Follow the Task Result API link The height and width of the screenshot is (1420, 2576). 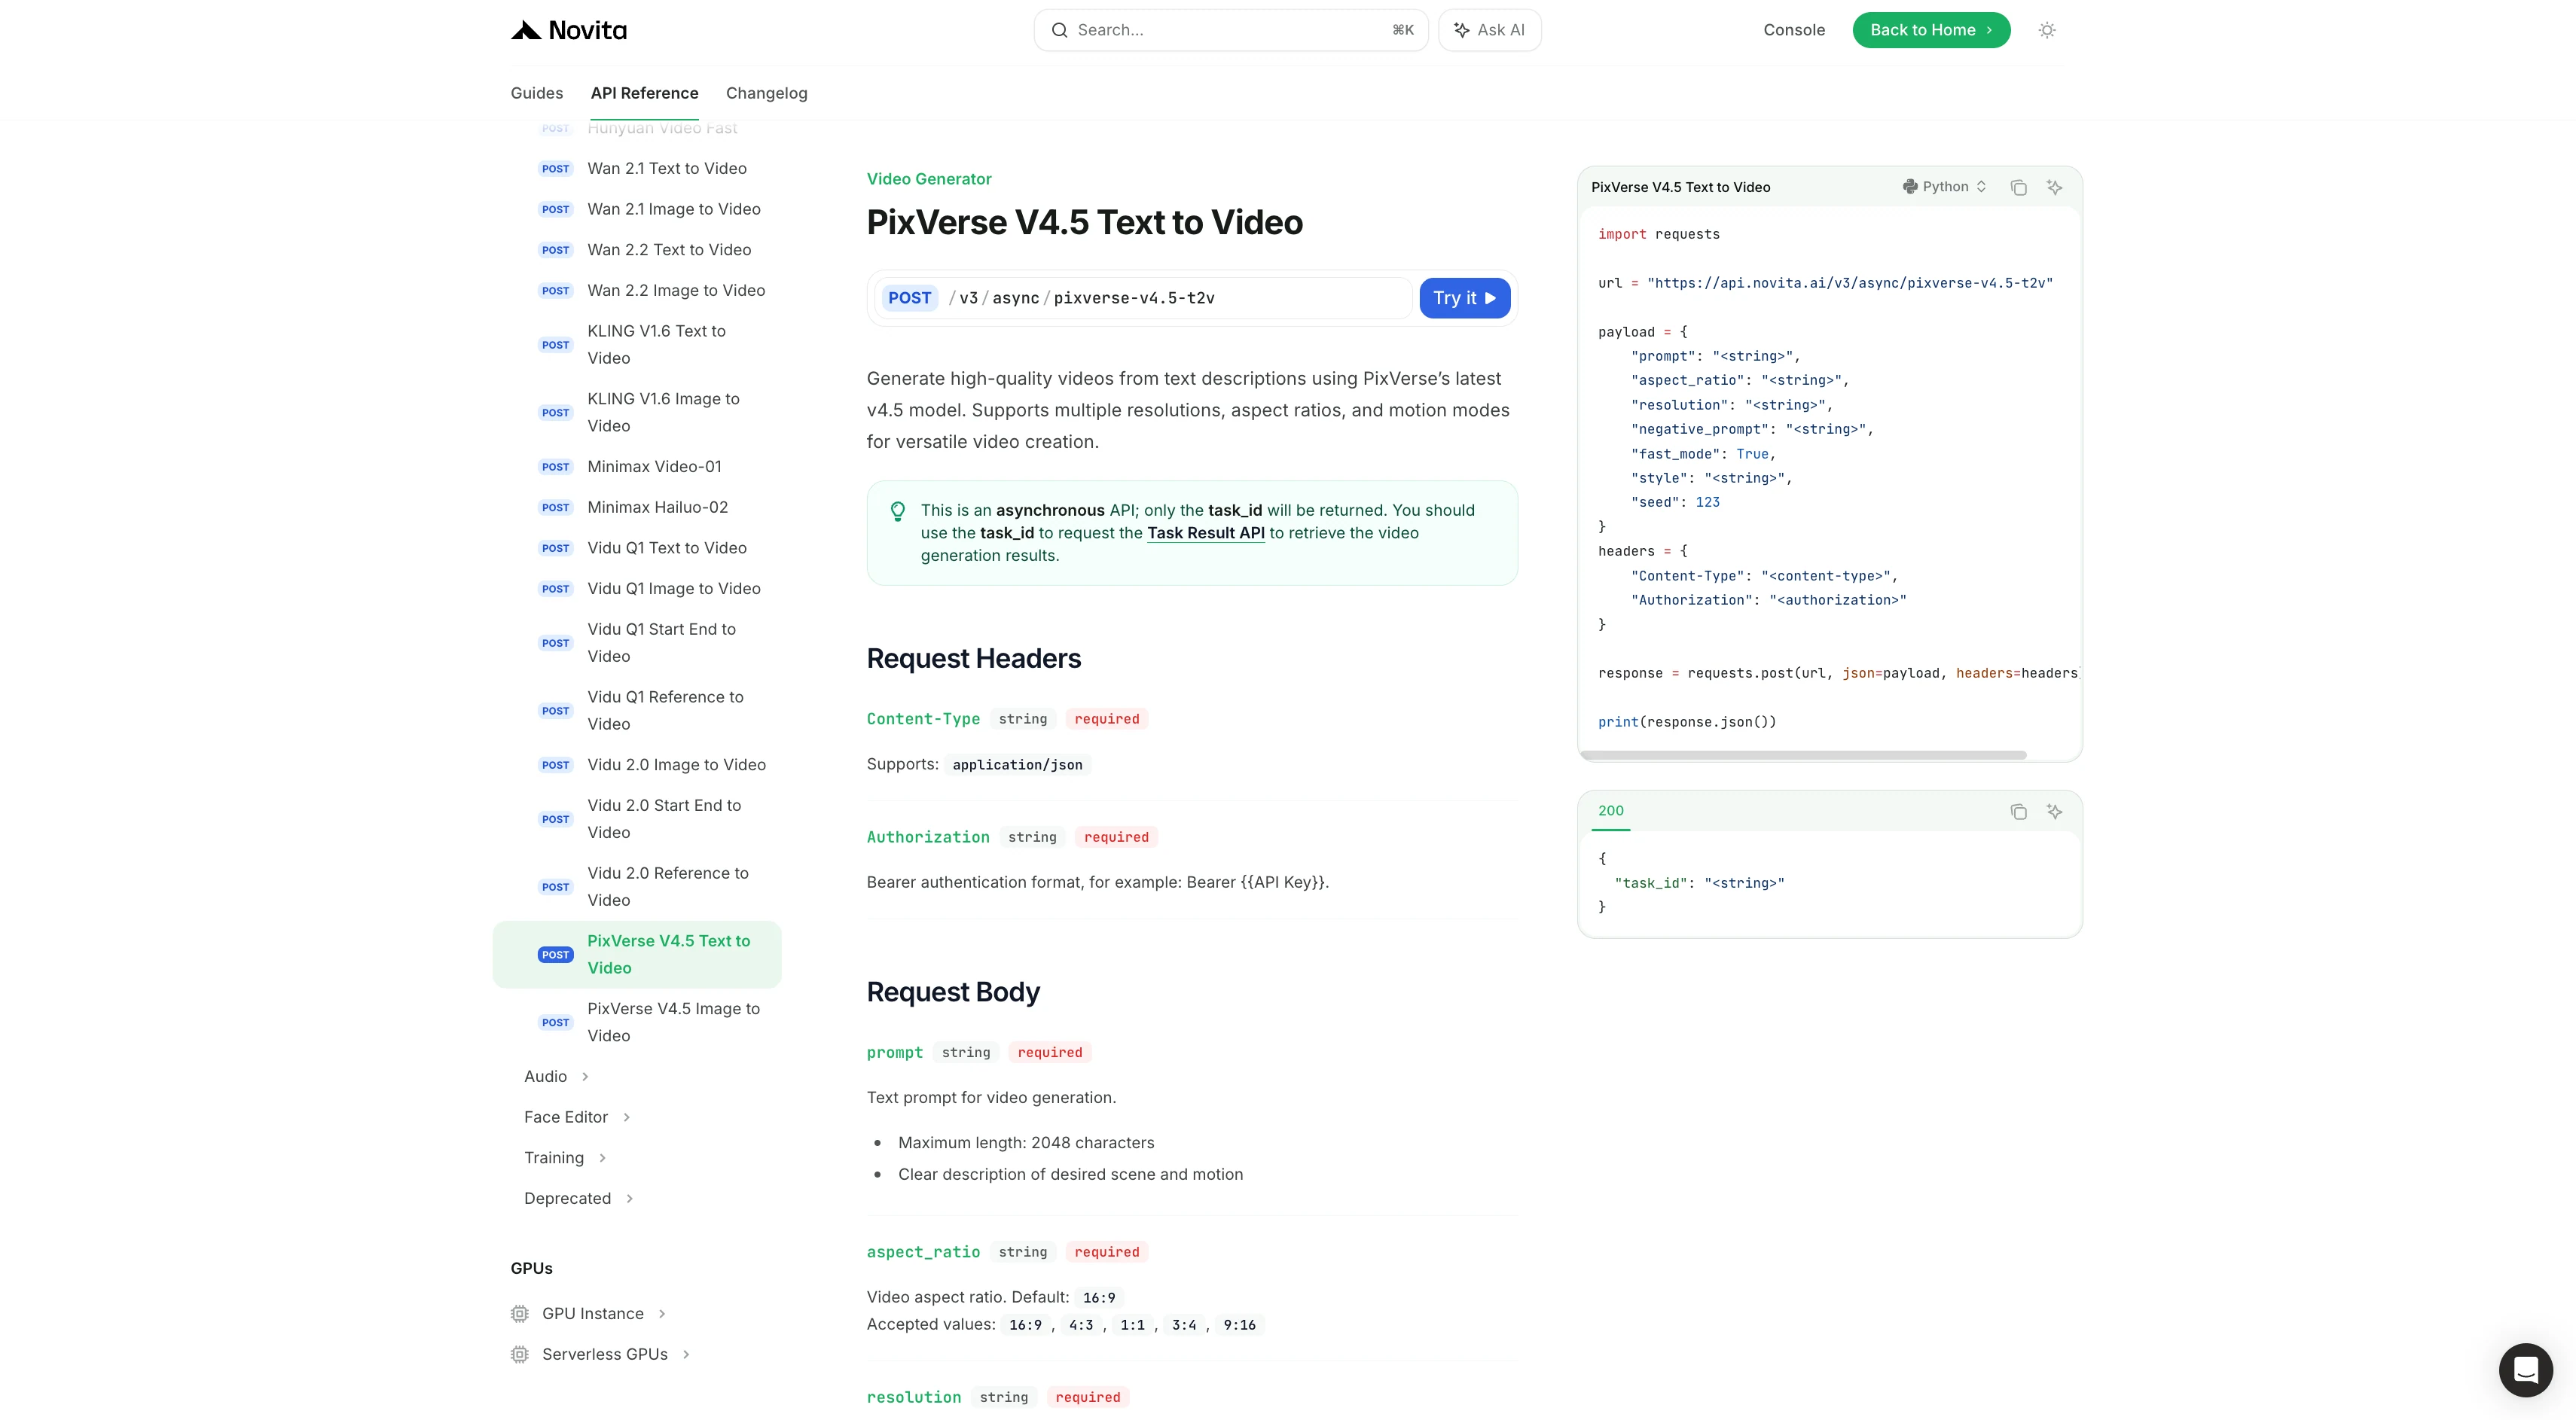point(1205,532)
